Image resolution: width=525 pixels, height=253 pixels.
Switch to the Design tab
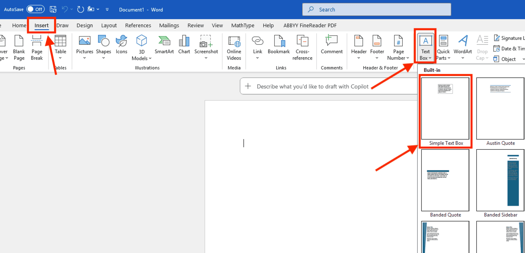point(85,25)
